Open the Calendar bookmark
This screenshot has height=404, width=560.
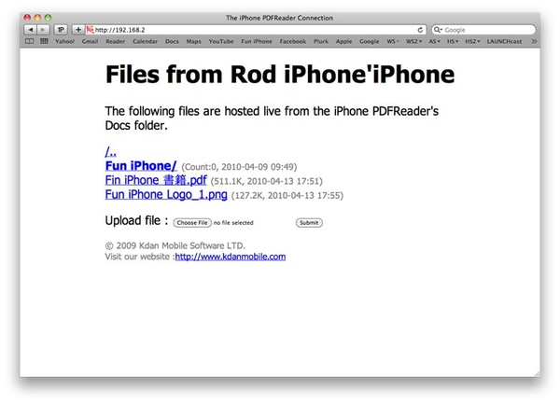[x=145, y=41]
